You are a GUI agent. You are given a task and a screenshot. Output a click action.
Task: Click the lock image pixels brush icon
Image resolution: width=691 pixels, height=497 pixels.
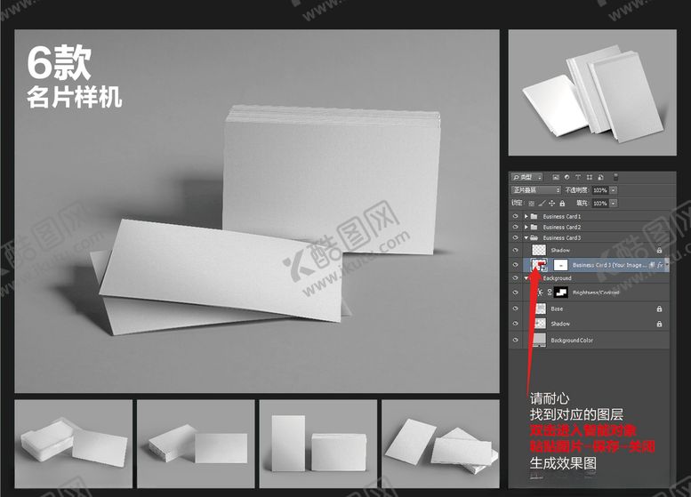tap(542, 204)
